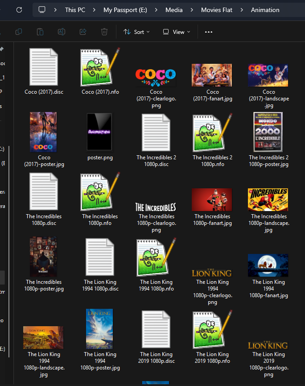Expand the chevron after Media
The width and height of the screenshot is (305, 386).
click(192, 10)
